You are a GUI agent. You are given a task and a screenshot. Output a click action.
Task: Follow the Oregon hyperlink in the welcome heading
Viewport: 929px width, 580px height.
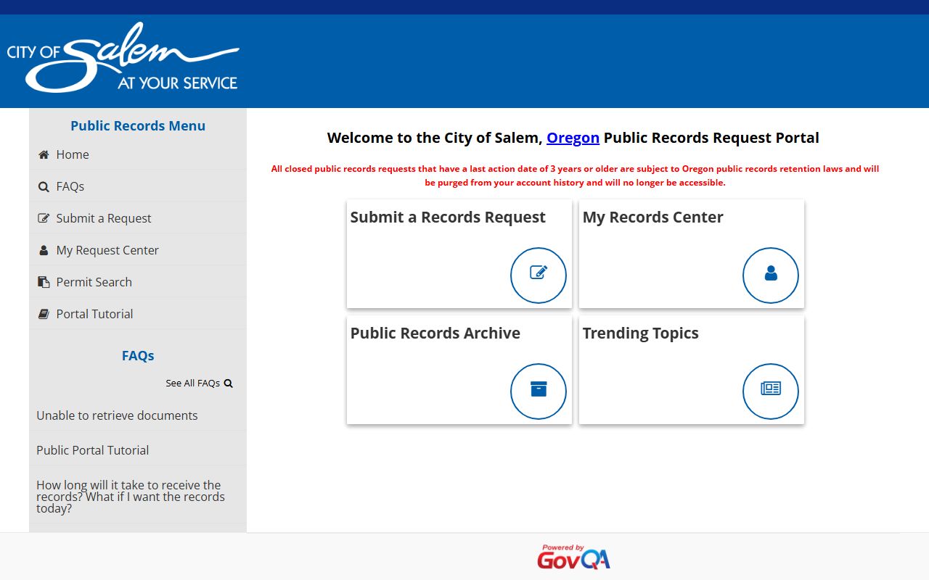[573, 138]
